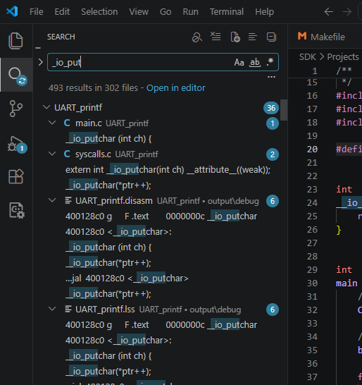Screen dimensions: 362x385
Task: Open the Explorer view in activity bar
Action: tap(15, 40)
